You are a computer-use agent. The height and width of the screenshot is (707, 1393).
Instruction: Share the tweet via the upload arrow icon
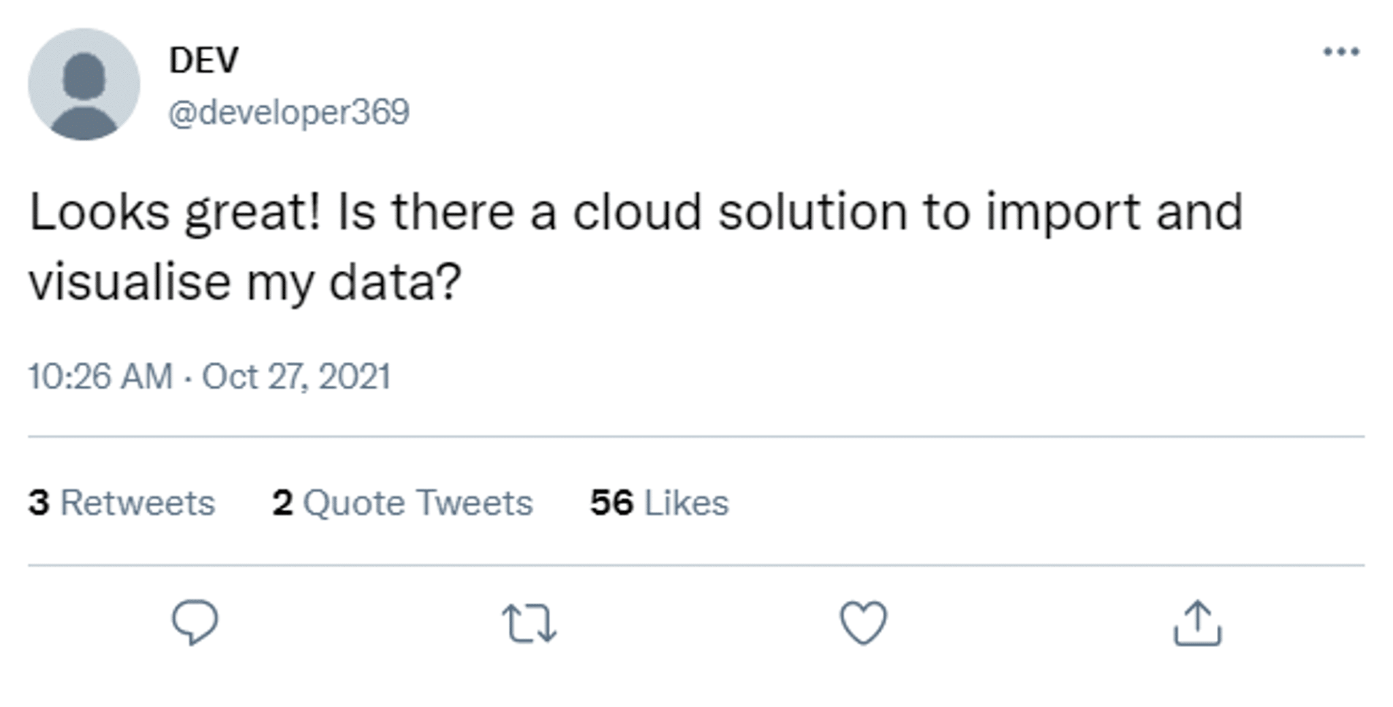[1197, 623]
